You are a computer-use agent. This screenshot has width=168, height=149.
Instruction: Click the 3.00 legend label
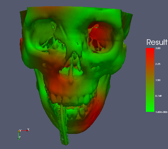click(158, 48)
